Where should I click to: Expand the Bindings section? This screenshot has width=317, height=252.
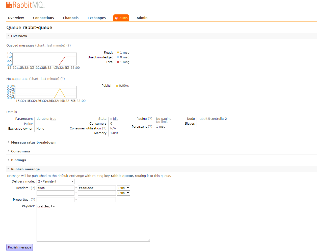tap(18, 160)
